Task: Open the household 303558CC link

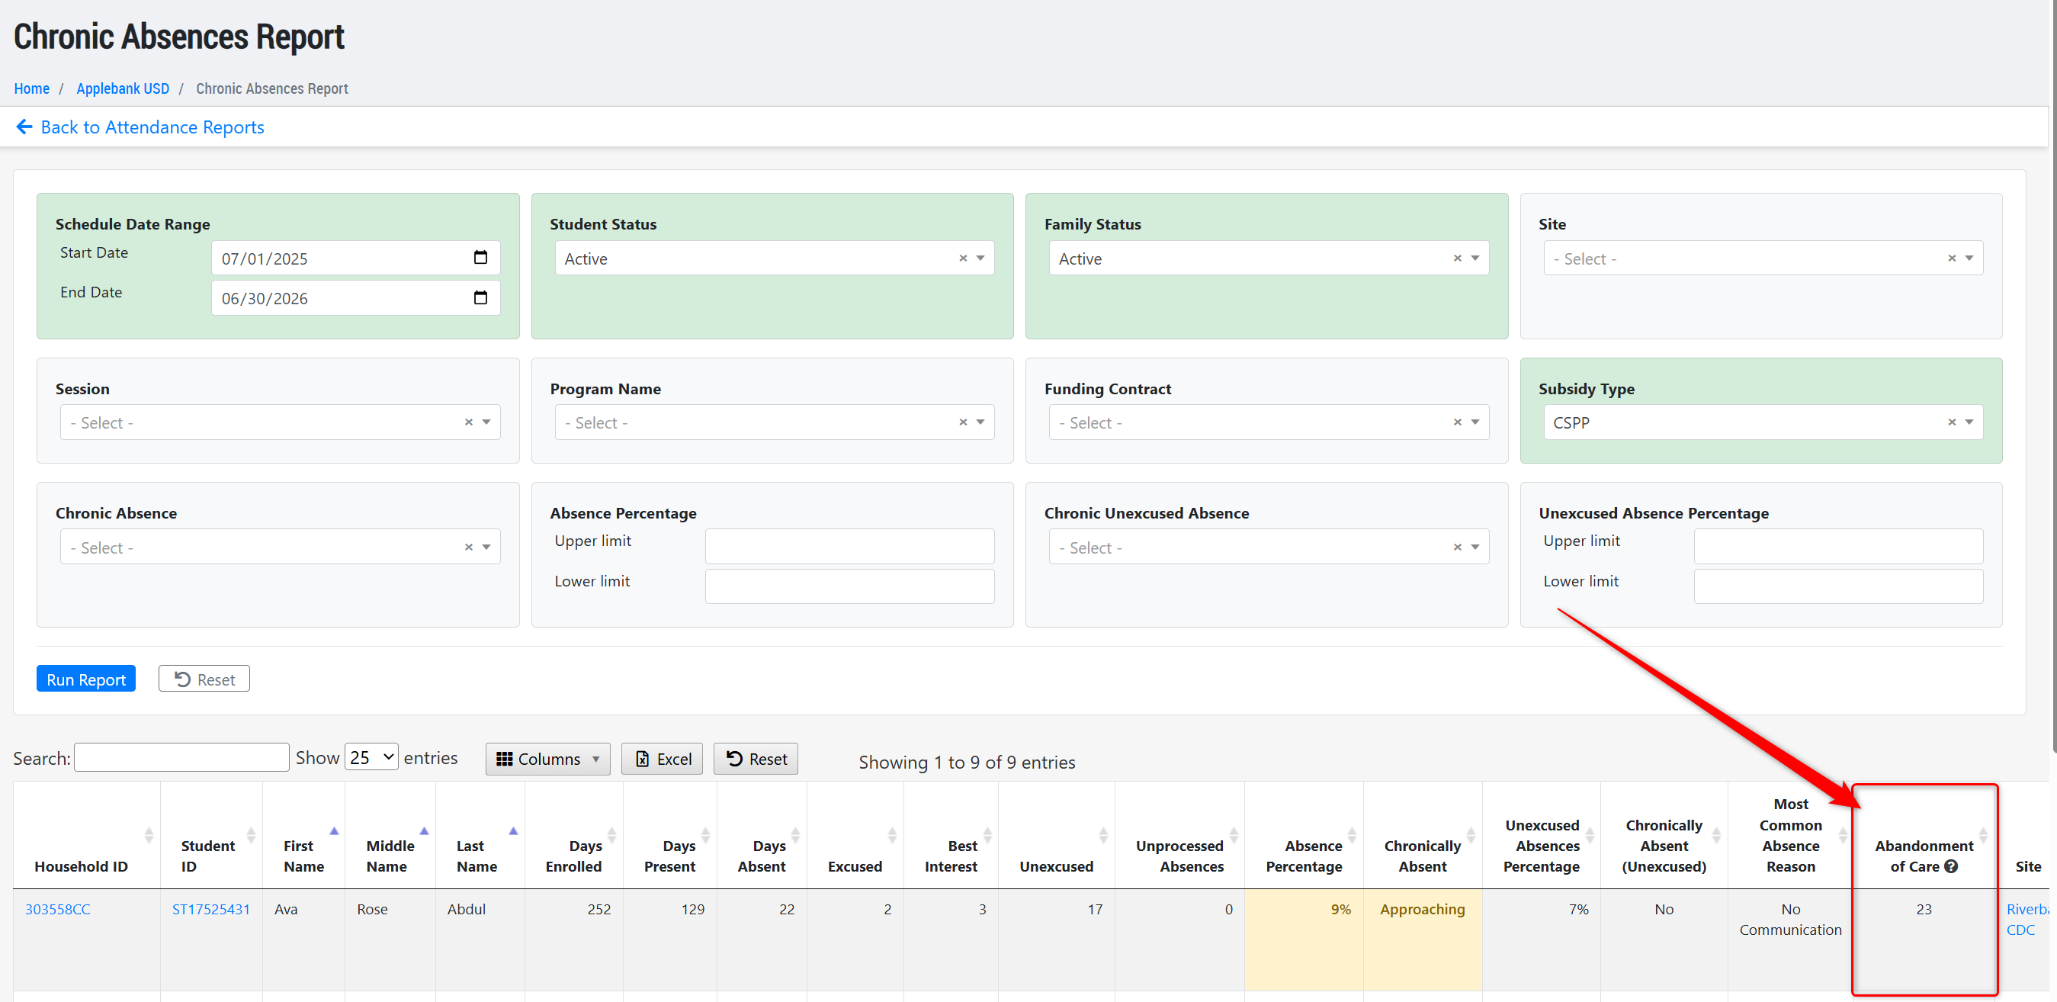Action: coord(57,910)
